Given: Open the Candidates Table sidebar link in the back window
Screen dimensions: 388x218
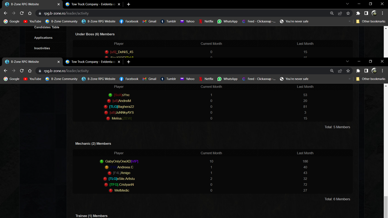Looking at the screenshot, I should click(x=47, y=27).
